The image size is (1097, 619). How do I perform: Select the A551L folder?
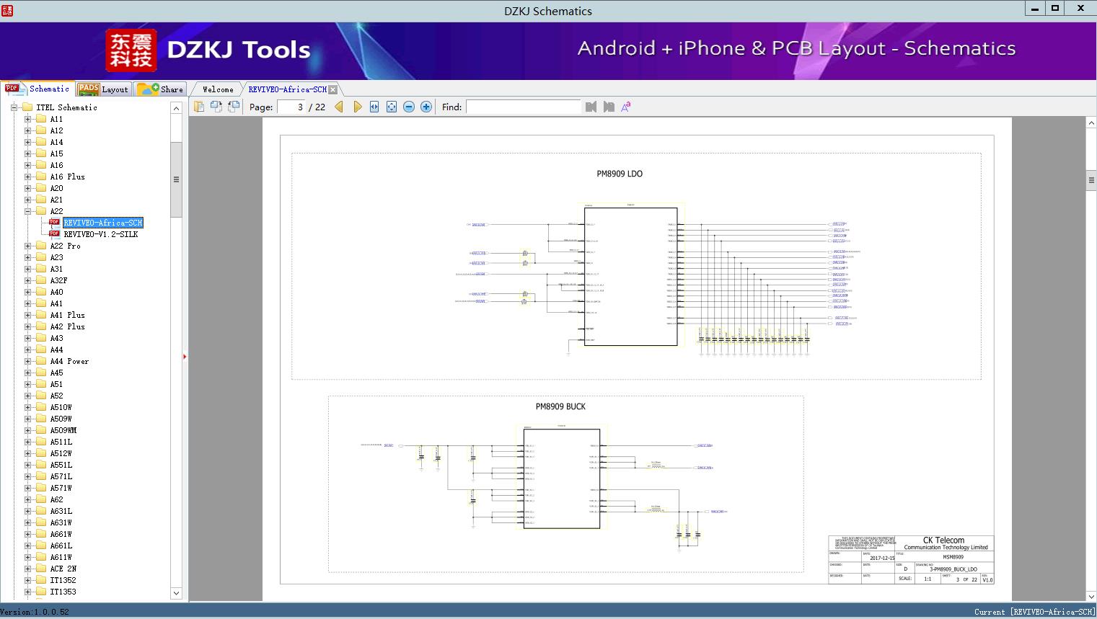coord(61,465)
